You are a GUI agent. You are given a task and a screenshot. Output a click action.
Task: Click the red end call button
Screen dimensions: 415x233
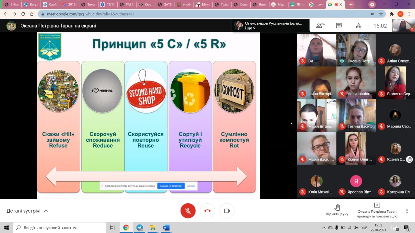coord(207,211)
